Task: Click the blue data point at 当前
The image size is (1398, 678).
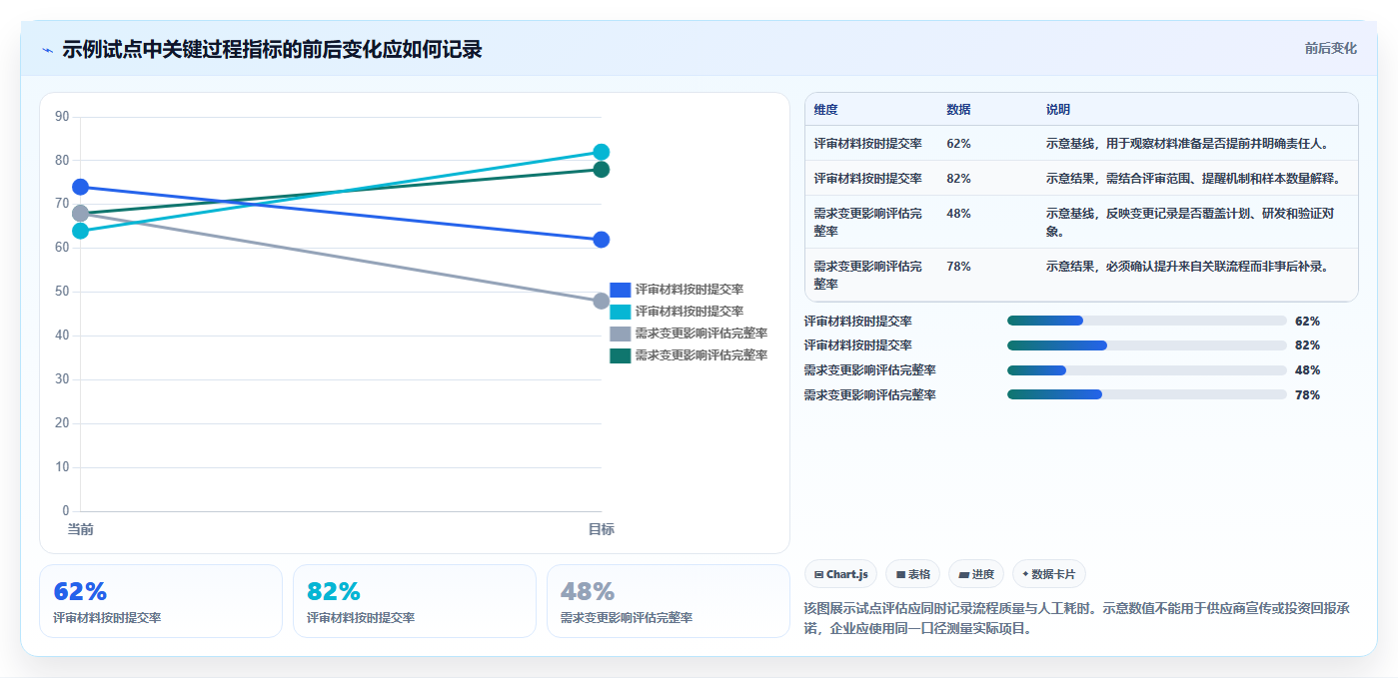Action: [81, 187]
